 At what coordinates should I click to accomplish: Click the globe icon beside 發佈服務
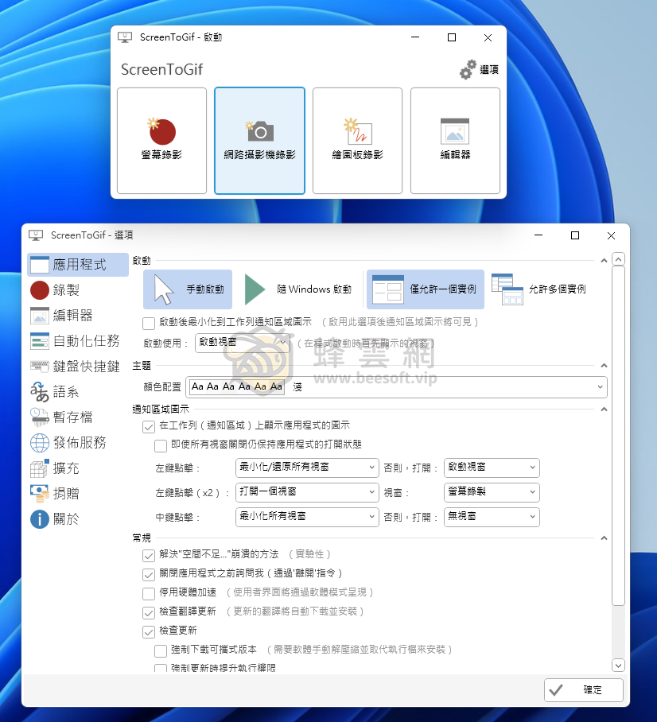pyautogui.click(x=40, y=443)
